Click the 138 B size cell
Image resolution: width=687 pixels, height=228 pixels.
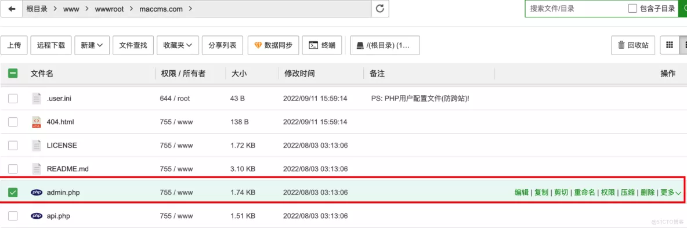[x=240, y=122]
